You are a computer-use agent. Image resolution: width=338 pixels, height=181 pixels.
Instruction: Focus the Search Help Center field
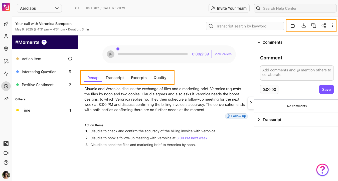[295, 8]
